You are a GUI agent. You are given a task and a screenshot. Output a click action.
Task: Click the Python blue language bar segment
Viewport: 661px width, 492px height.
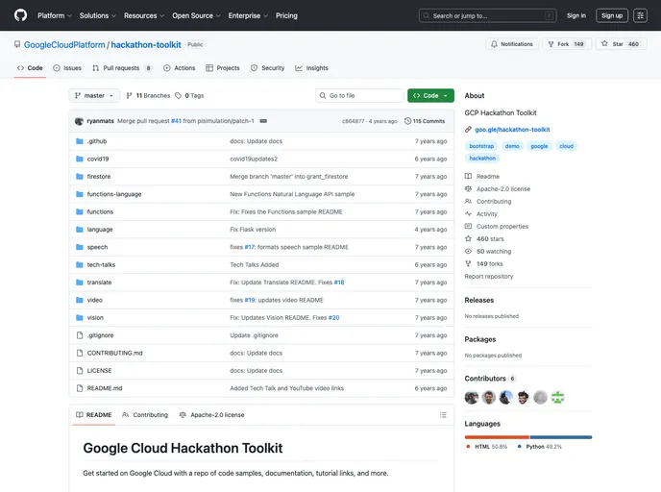561,437
